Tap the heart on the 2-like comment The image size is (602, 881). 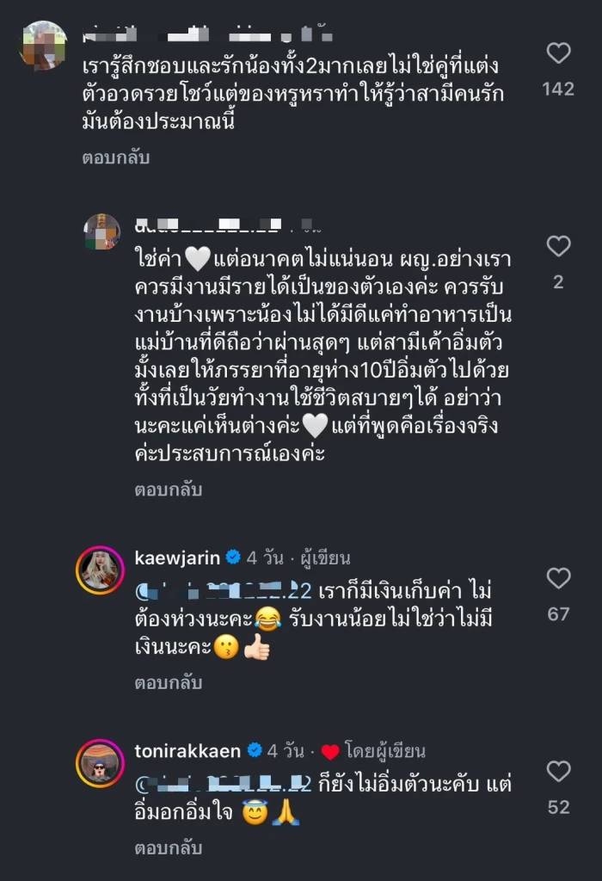(559, 248)
